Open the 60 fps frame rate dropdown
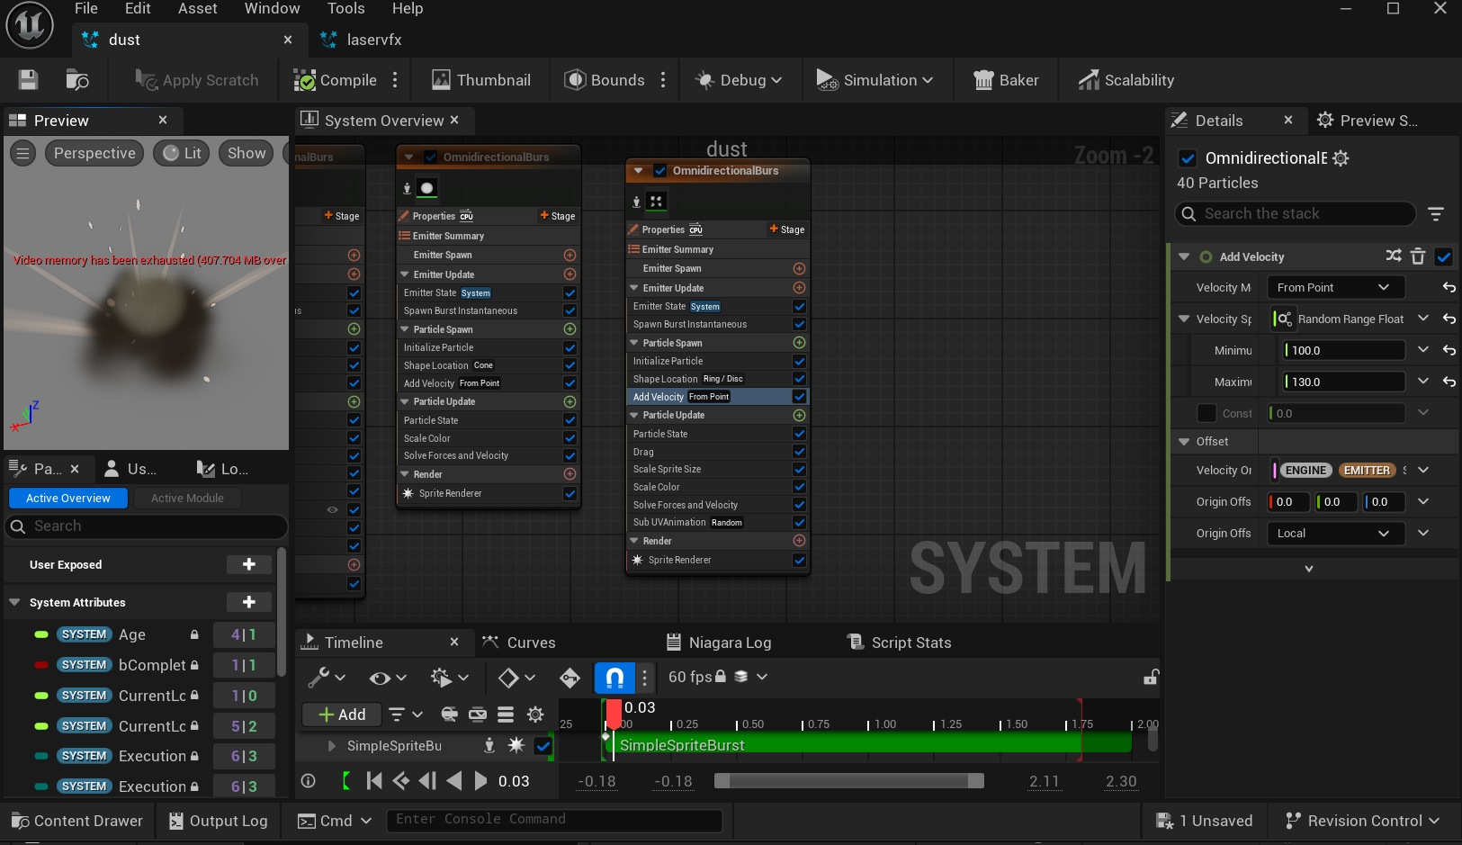 pyautogui.click(x=717, y=677)
